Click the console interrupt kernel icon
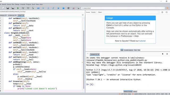This screenshot has height=95, width=170. [x=163, y=54]
